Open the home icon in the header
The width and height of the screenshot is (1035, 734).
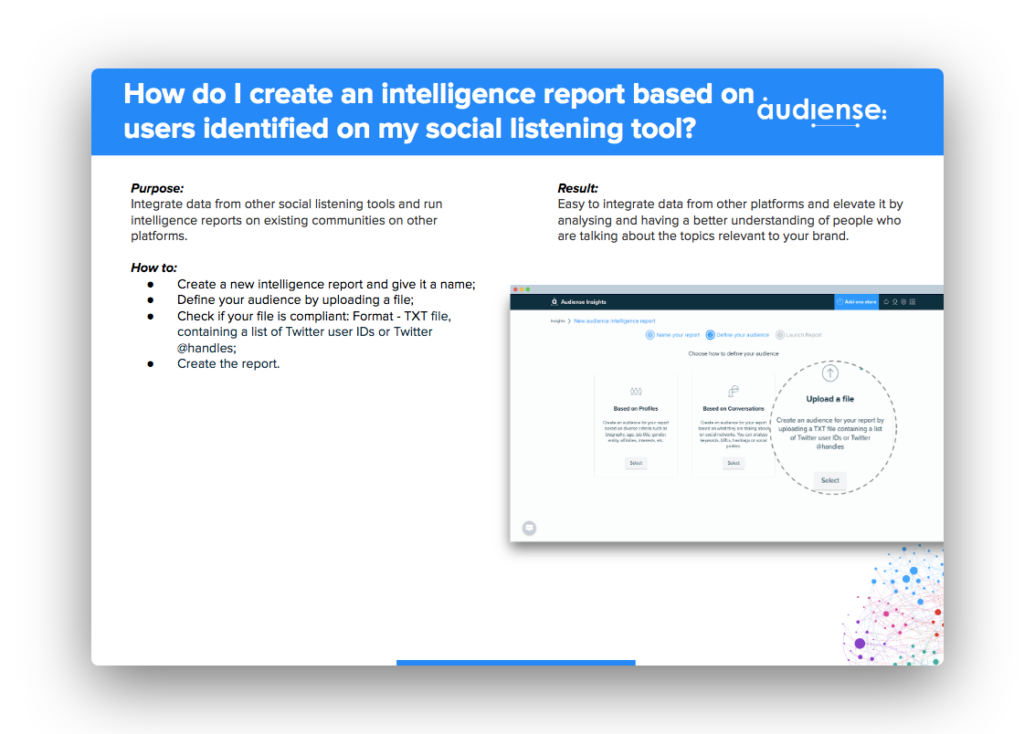point(886,302)
